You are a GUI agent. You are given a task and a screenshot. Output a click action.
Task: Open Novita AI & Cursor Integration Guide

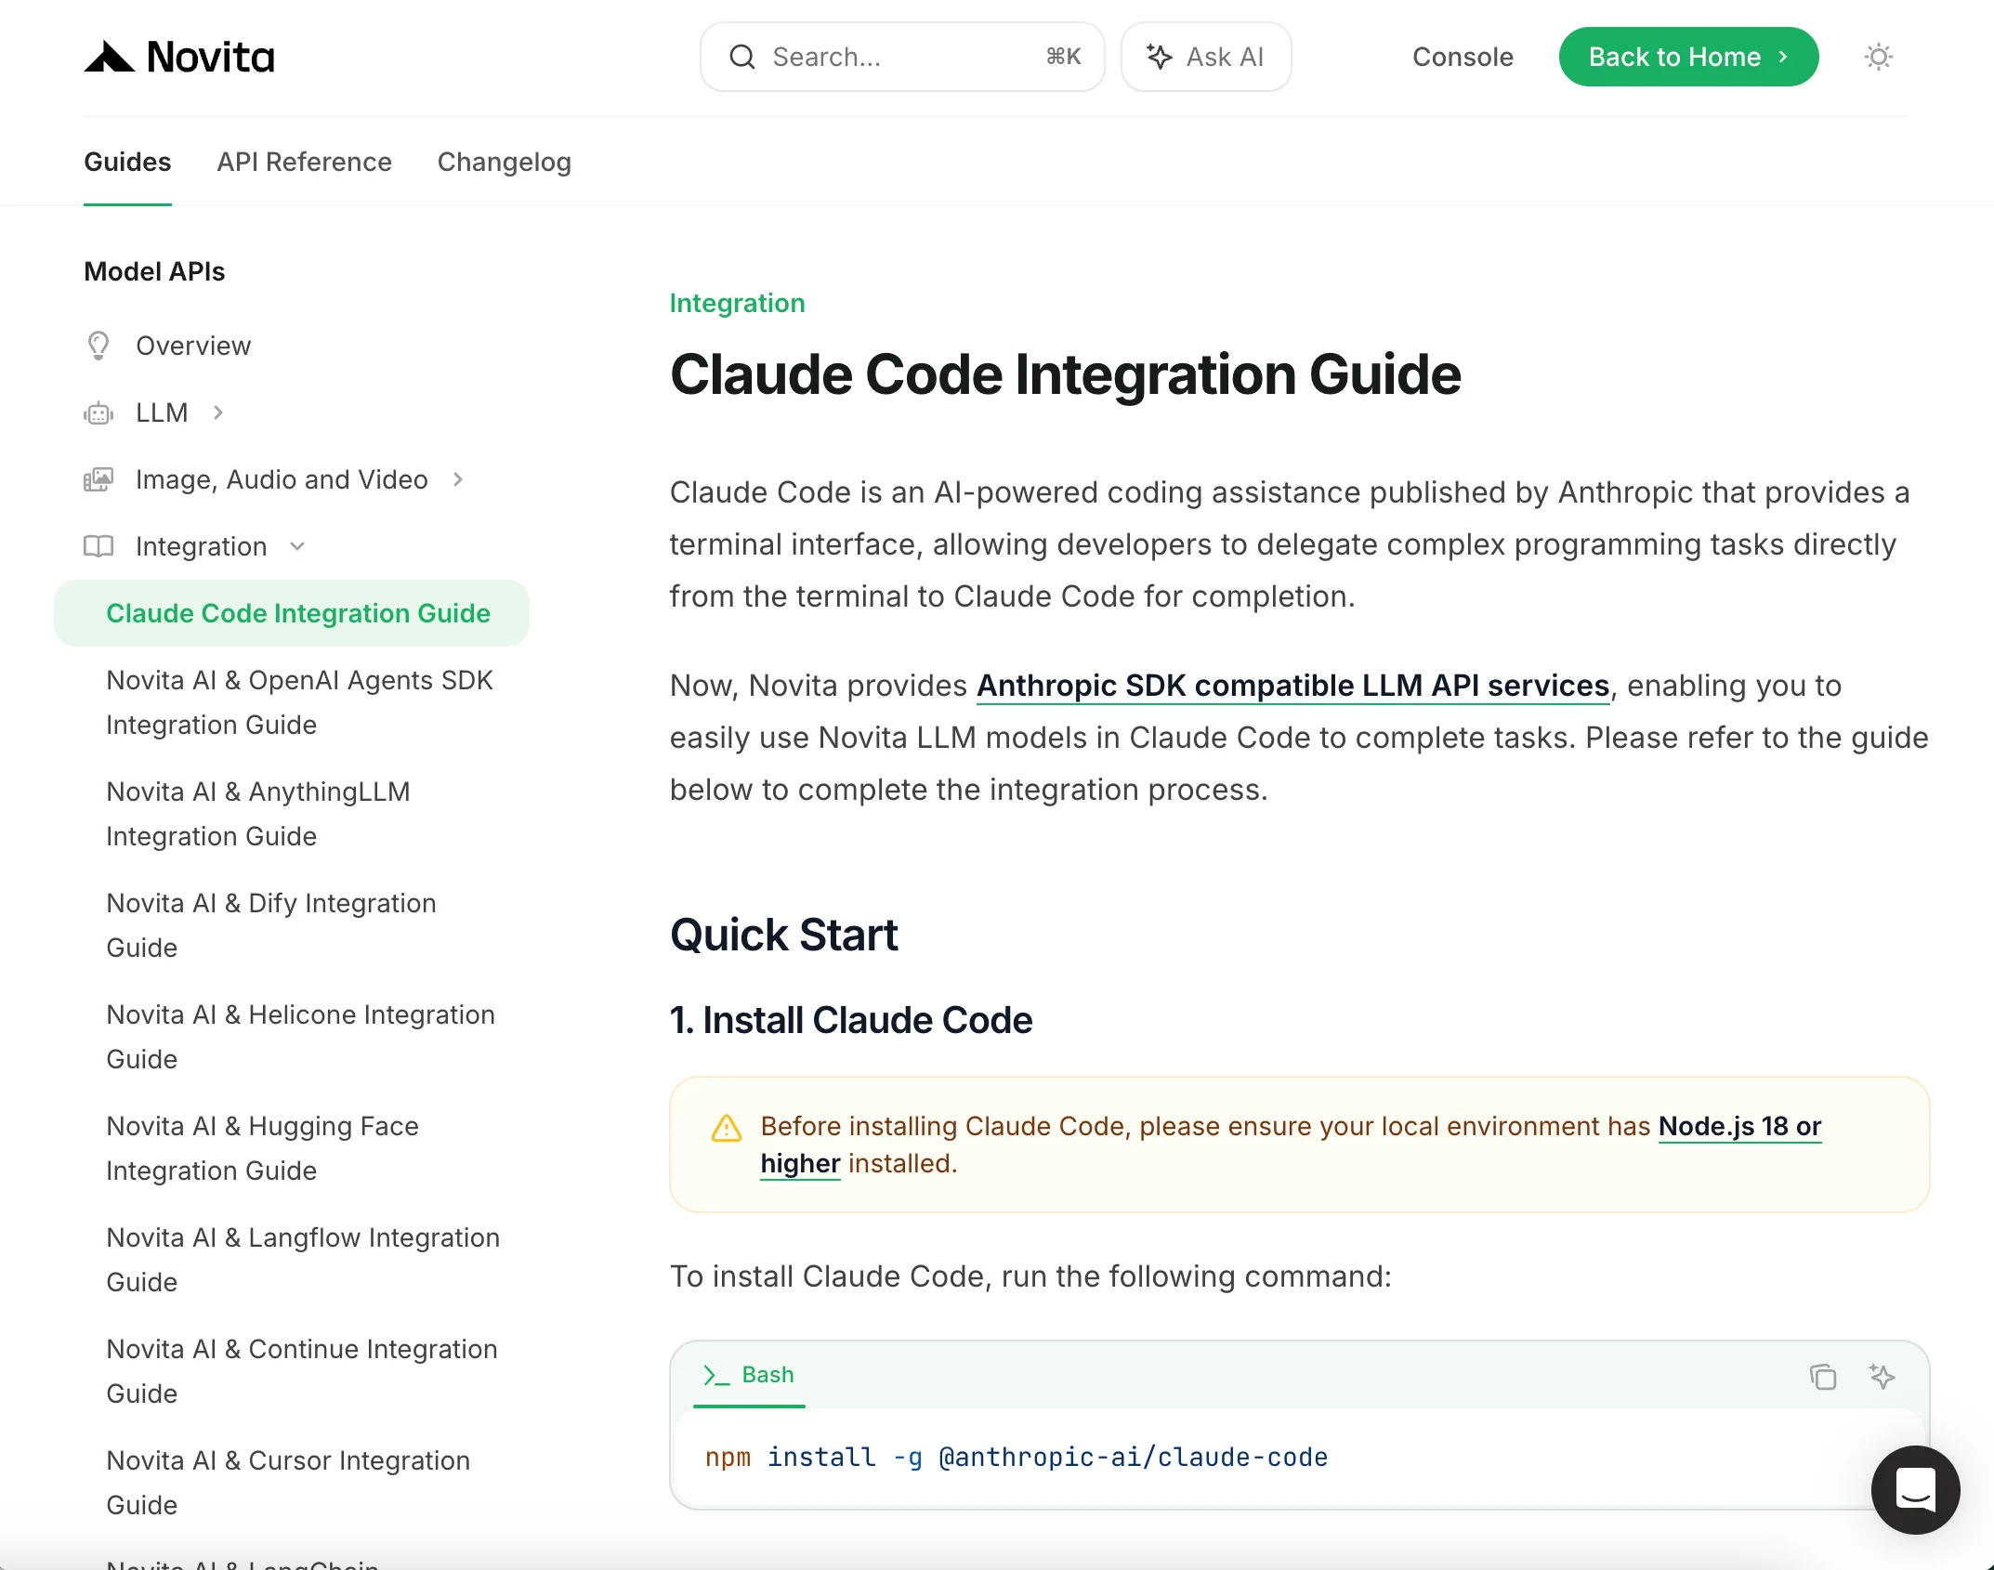[x=288, y=1483]
